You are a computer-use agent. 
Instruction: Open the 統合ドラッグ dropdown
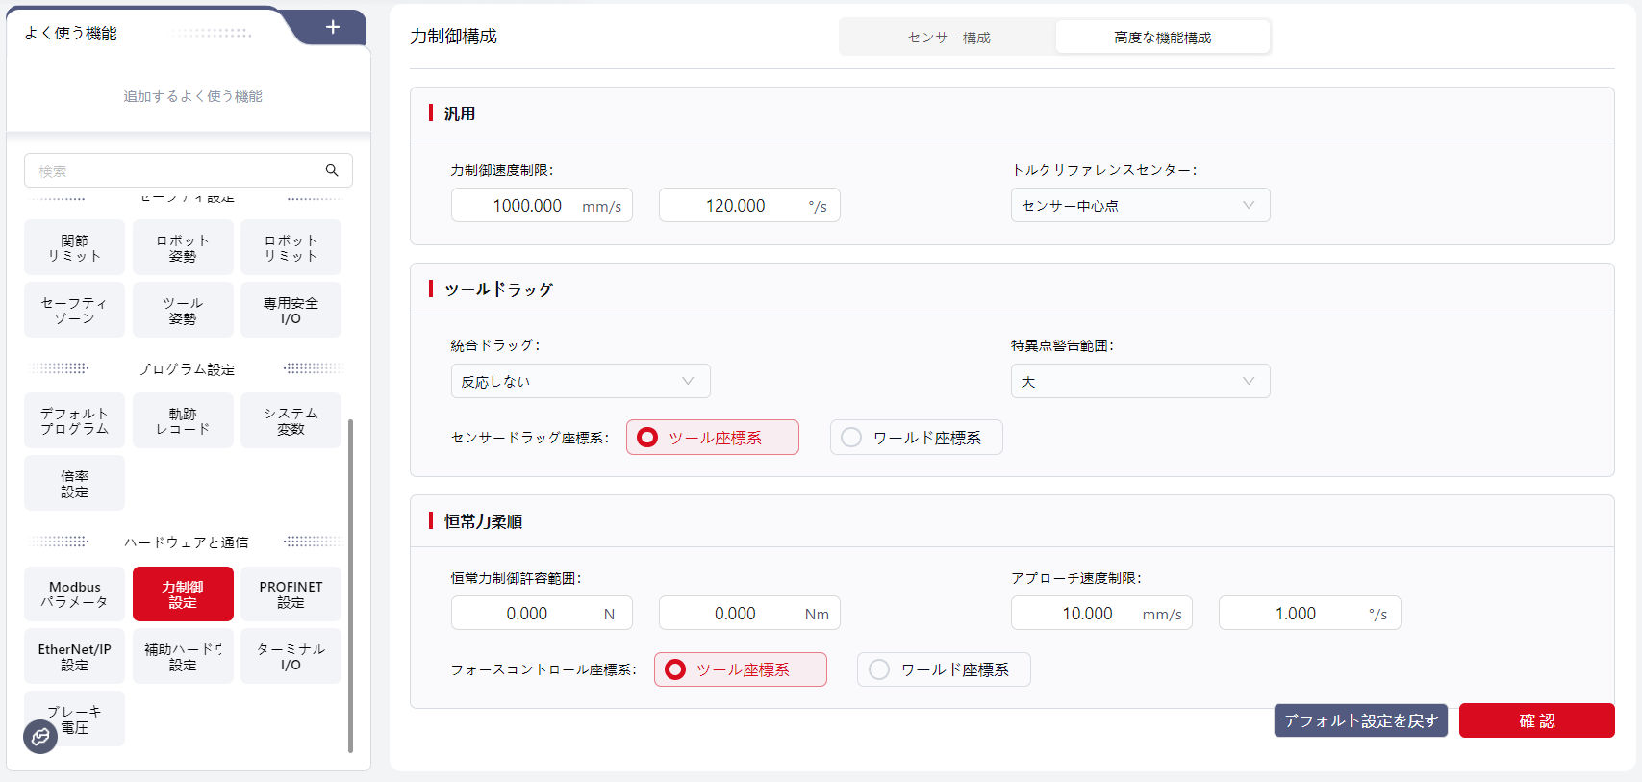click(580, 381)
